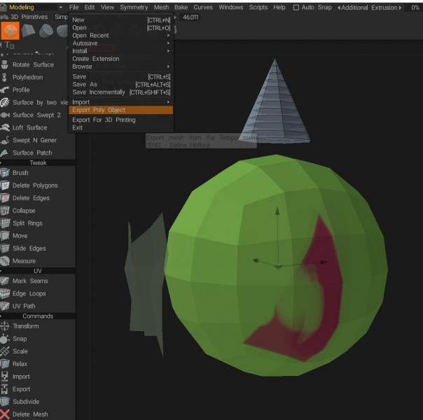This screenshot has width=423, height=420.
Task: Click the red Delete Mesh icon
Action: [x=5, y=414]
